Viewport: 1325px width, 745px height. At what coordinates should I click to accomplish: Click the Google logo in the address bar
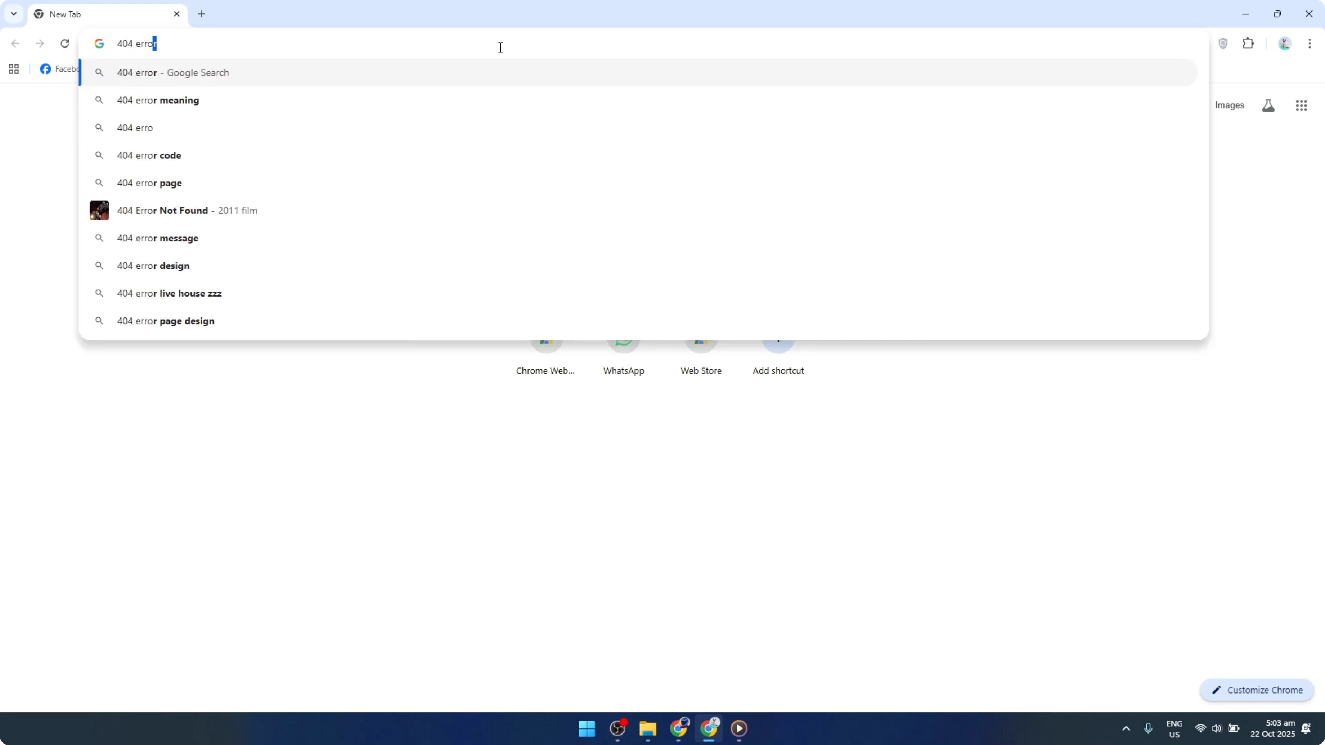[99, 43]
